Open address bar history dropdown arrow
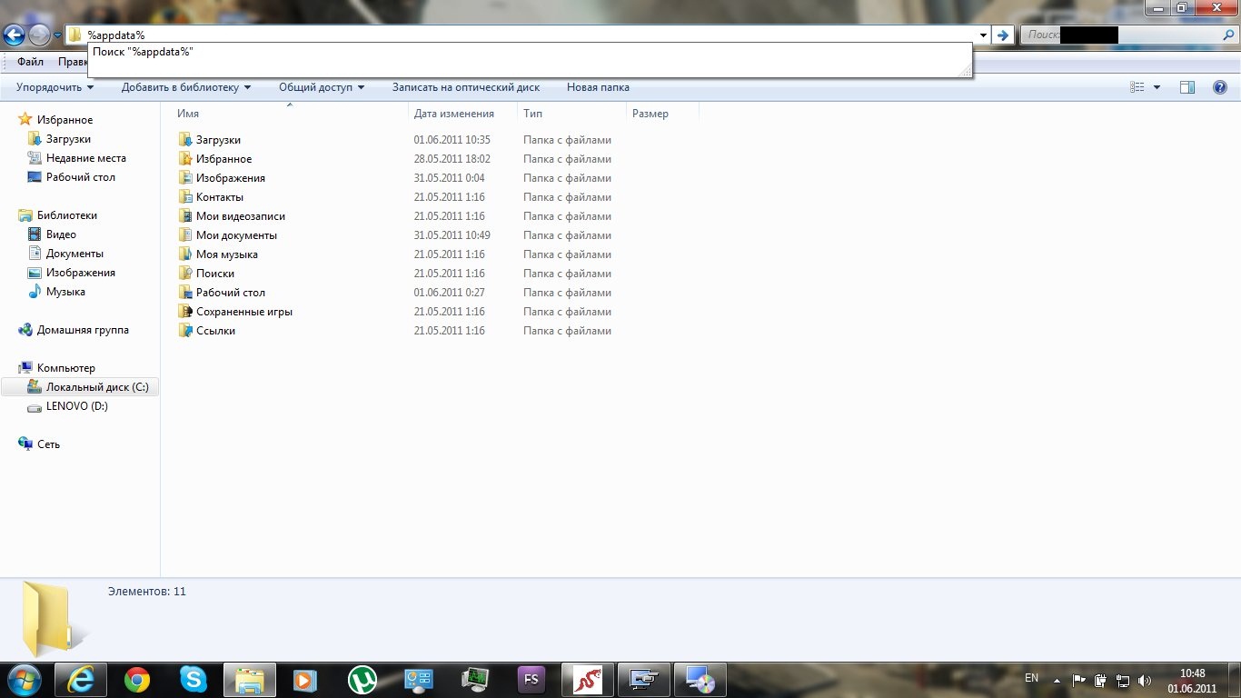The width and height of the screenshot is (1241, 698). (984, 35)
